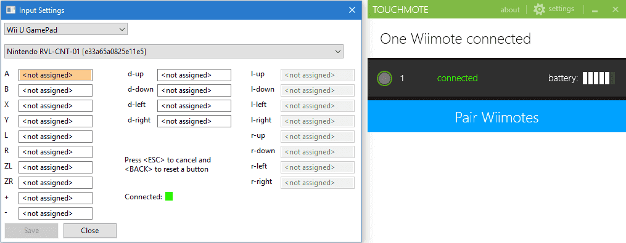Click the d-up mapping field
The height and width of the screenshot is (243, 626).
(x=194, y=75)
